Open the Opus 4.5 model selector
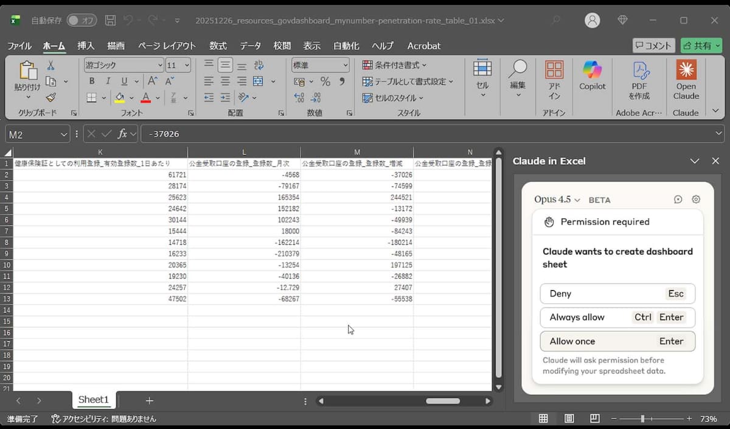730x429 pixels. click(x=555, y=199)
